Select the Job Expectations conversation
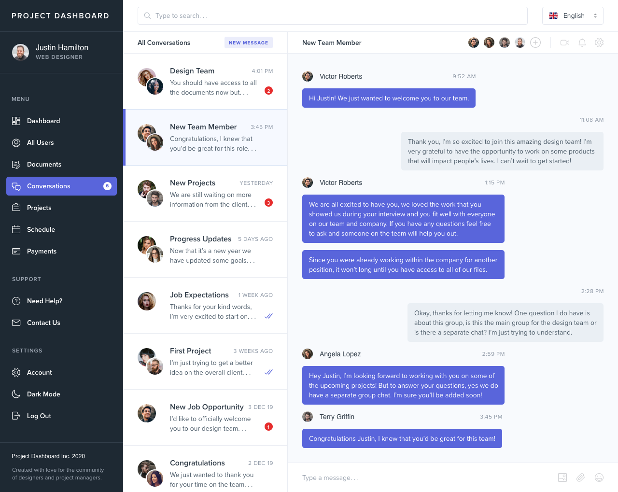 pyautogui.click(x=205, y=306)
